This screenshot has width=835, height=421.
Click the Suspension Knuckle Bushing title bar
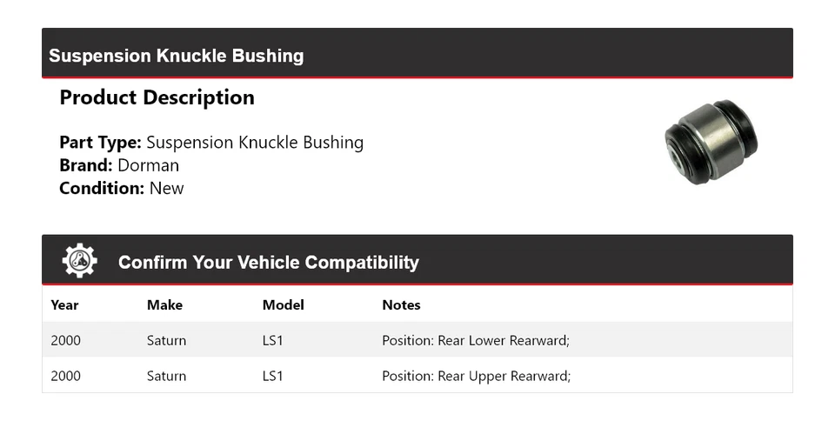(177, 56)
